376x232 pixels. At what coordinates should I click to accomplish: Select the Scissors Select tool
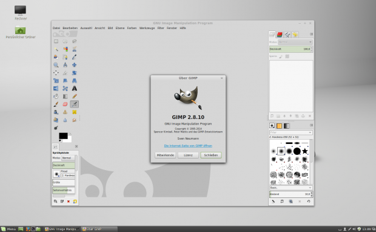click(x=75, y=49)
